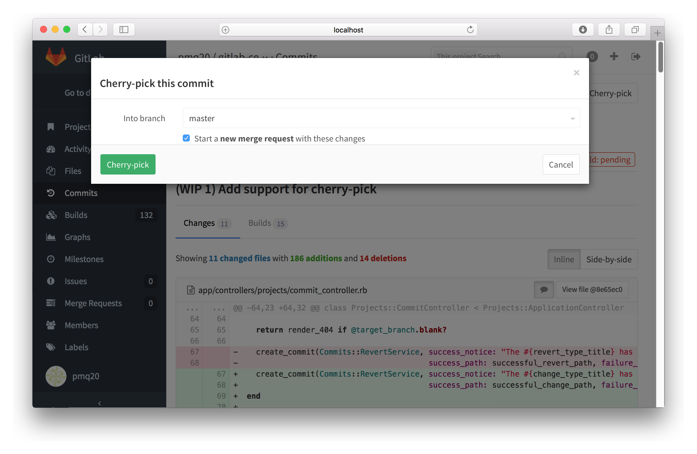Open the Commits section in sidebar
Viewport: 697px width, 454px height.
pos(81,193)
